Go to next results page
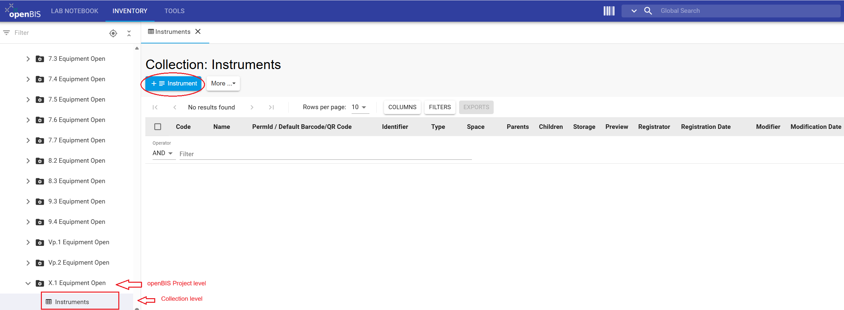This screenshot has height=310, width=844. [252, 107]
